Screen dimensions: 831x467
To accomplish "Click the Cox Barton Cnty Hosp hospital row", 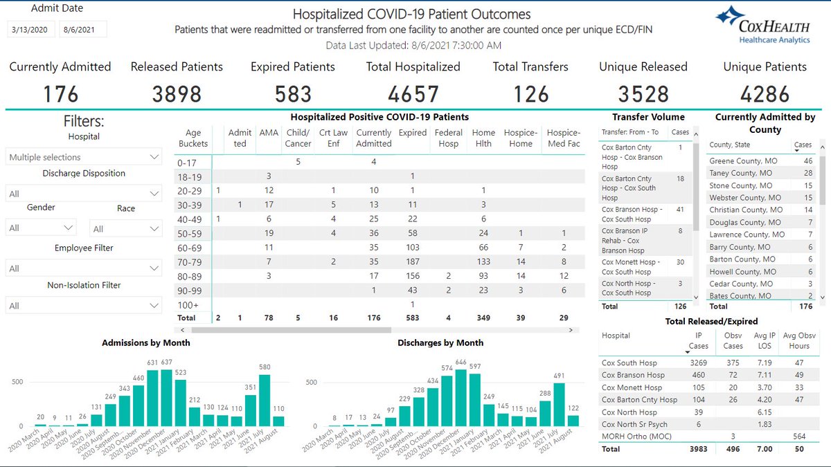I will pos(708,399).
